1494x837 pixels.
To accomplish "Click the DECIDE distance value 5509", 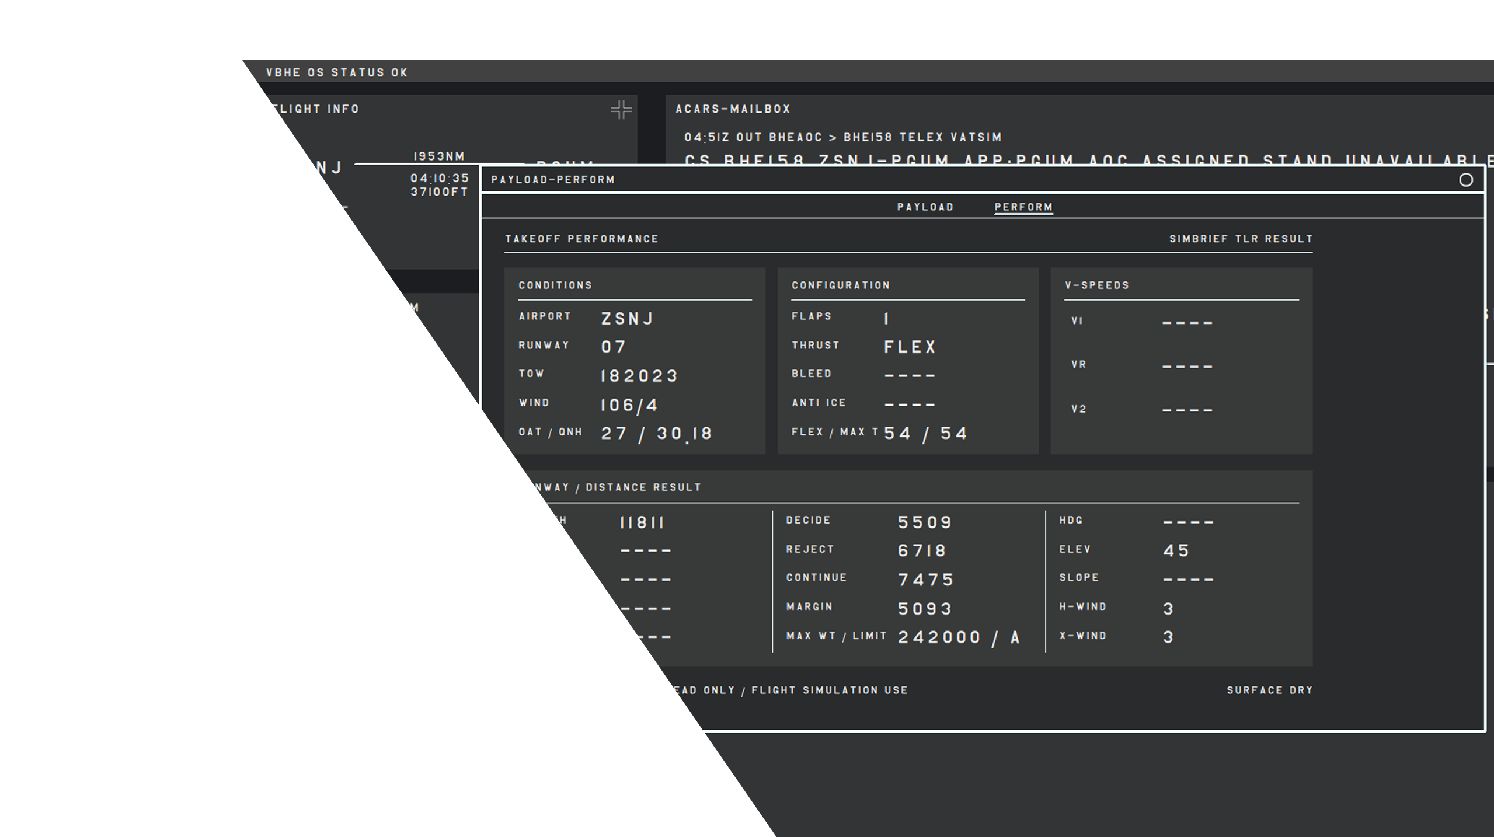I will 925,522.
